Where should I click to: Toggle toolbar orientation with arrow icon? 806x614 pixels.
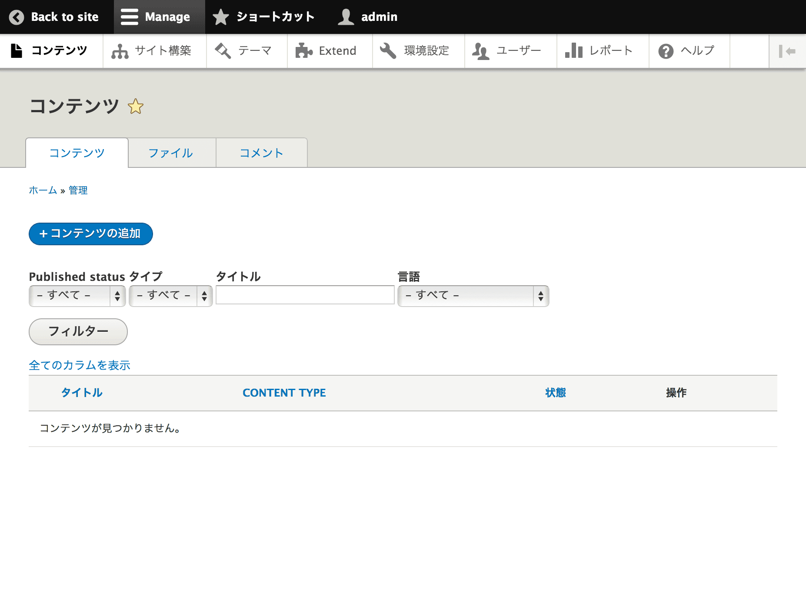point(787,51)
